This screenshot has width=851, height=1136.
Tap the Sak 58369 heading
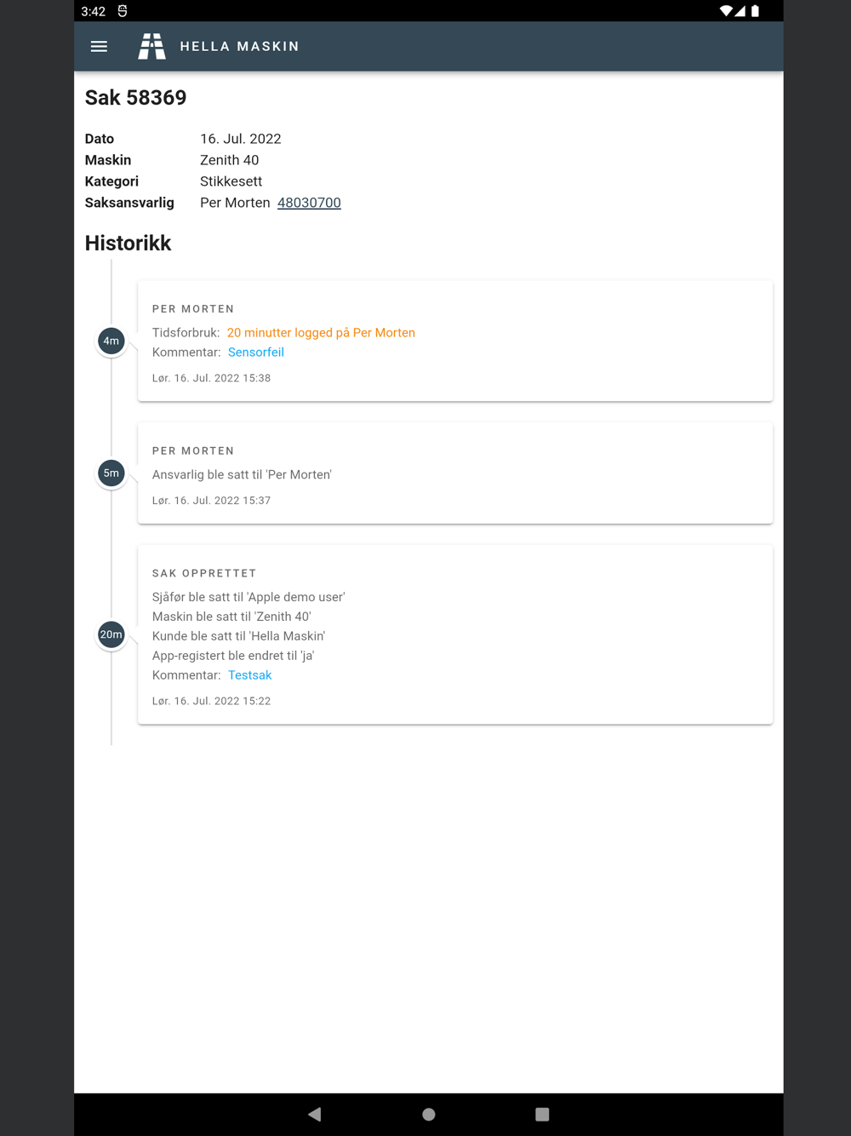click(136, 98)
